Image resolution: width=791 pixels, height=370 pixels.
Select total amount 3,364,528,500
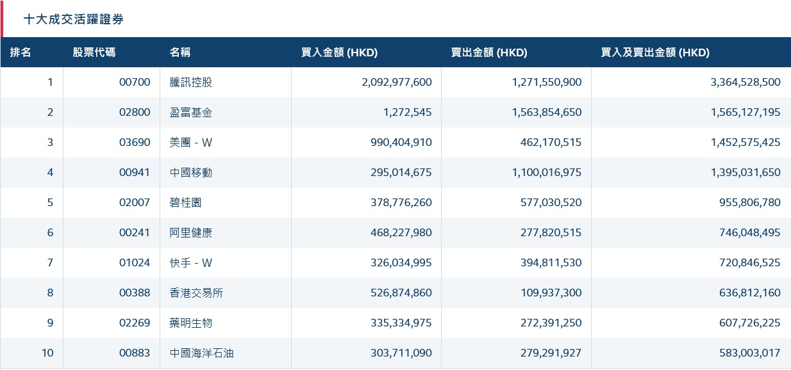tap(745, 82)
